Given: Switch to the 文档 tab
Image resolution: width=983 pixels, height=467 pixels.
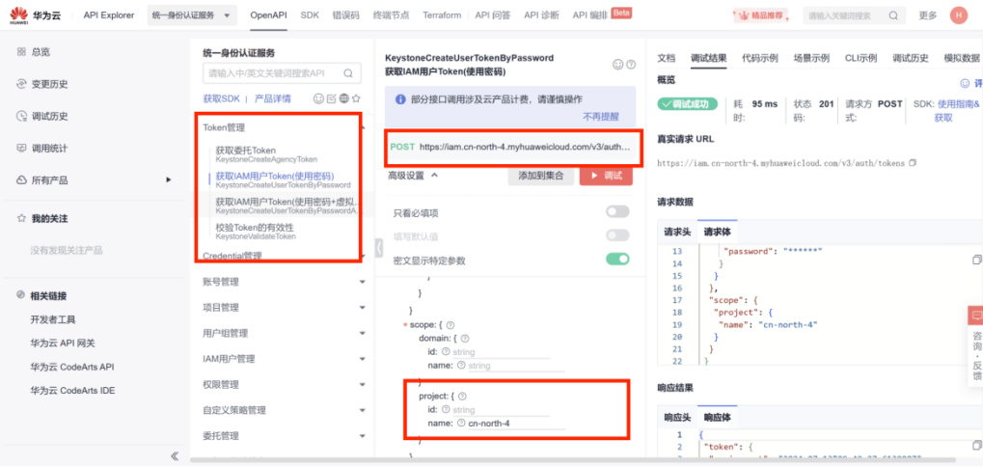Looking at the screenshot, I should (666, 58).
